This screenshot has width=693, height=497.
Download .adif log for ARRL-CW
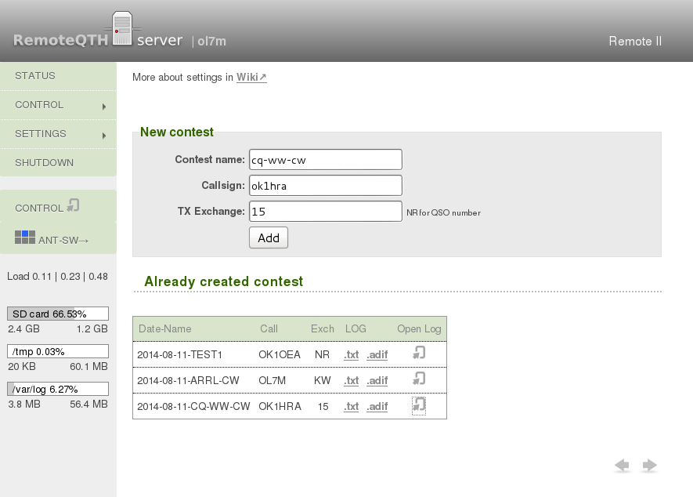click(377, 380)
